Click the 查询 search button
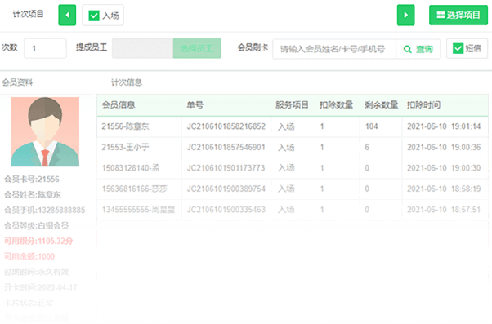 point(418,49)
